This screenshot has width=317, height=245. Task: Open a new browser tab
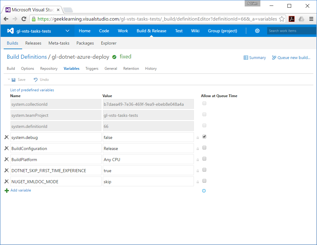(68, 10)
